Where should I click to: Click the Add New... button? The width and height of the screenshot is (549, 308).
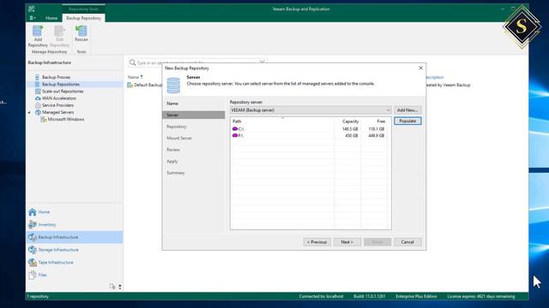pyautogui.click(x=407, y=110)
